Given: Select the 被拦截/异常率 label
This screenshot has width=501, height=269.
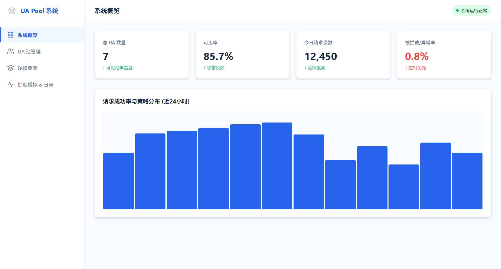Looking at the screenshot, I should [x=420, y=42].
